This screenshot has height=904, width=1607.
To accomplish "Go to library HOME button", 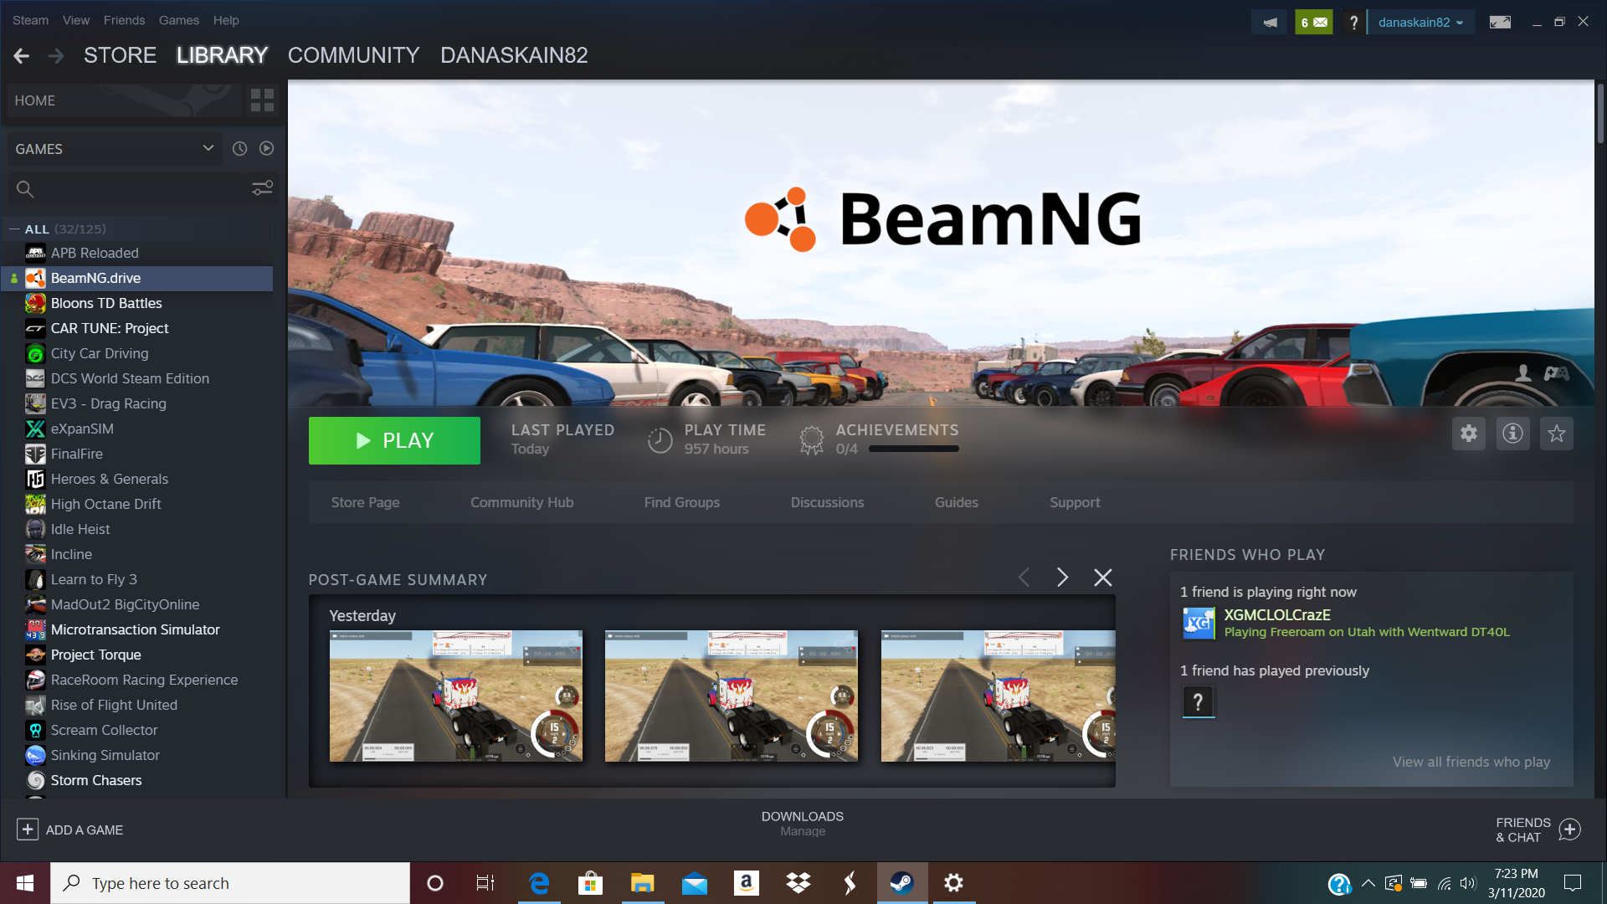I will pos(124,100).
